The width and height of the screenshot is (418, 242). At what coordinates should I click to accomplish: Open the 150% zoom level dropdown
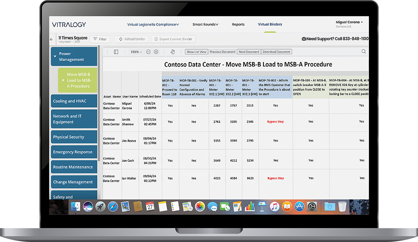click(x=136, y=52)
